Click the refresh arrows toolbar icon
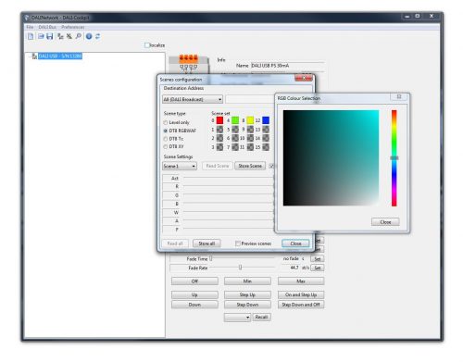Screen dimensions: 463x362 pos(98,36)
